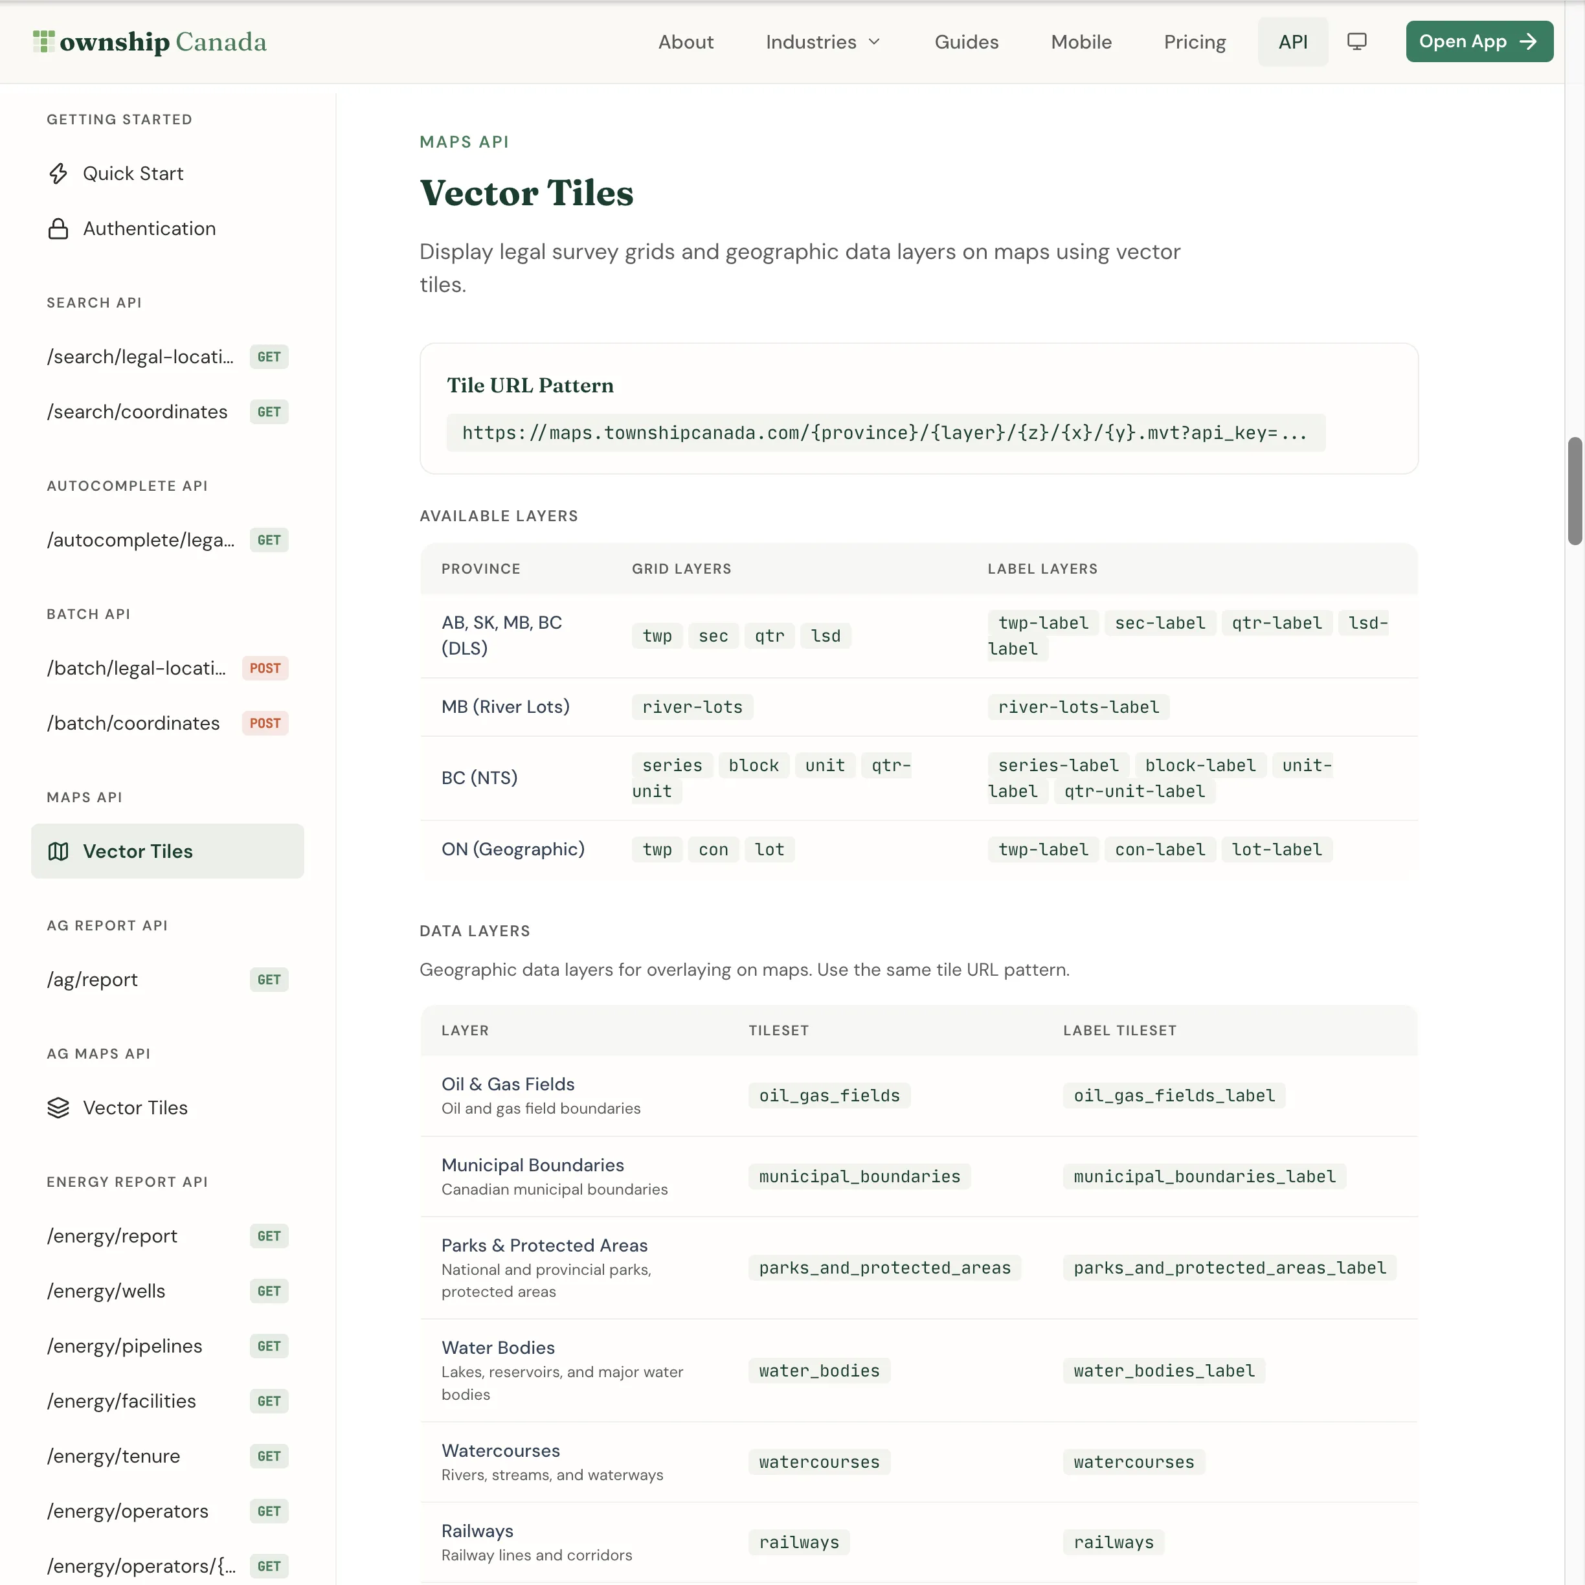Open the /energy/operators endpoint
This screenshot has height=1585, width=1585.
(167, 1511)
